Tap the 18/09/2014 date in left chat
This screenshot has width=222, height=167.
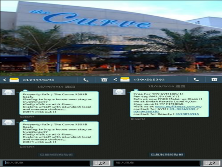click(x=56, y=87)
